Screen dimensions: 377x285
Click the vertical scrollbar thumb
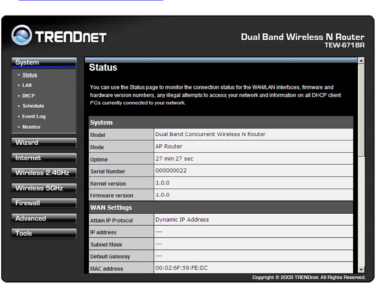[x=361, y=110]
